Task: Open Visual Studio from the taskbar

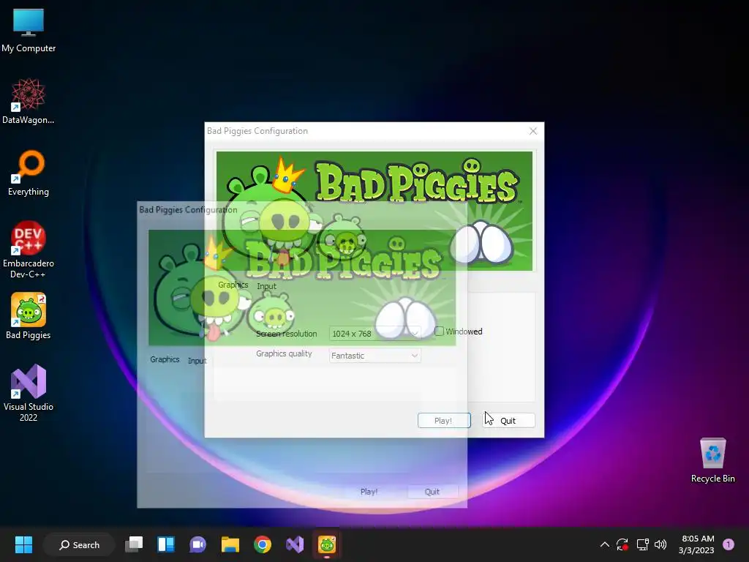Action: [x=295, y=544]
